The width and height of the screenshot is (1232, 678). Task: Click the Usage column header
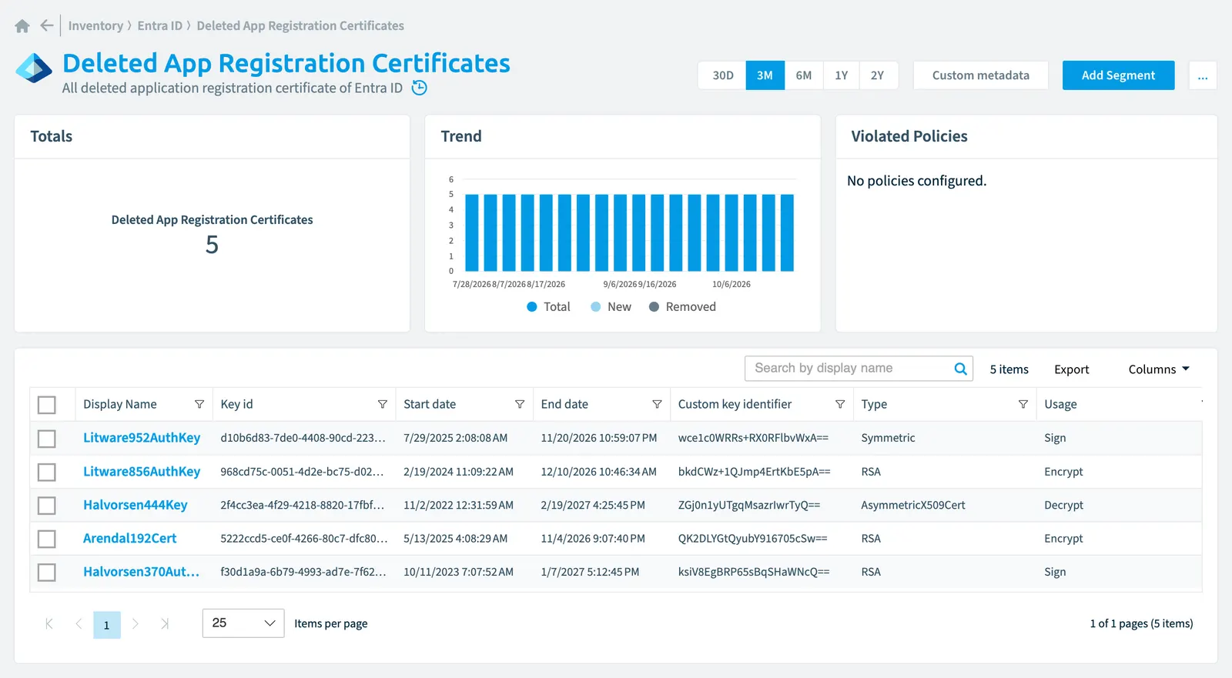click(x=1060, y=404)
